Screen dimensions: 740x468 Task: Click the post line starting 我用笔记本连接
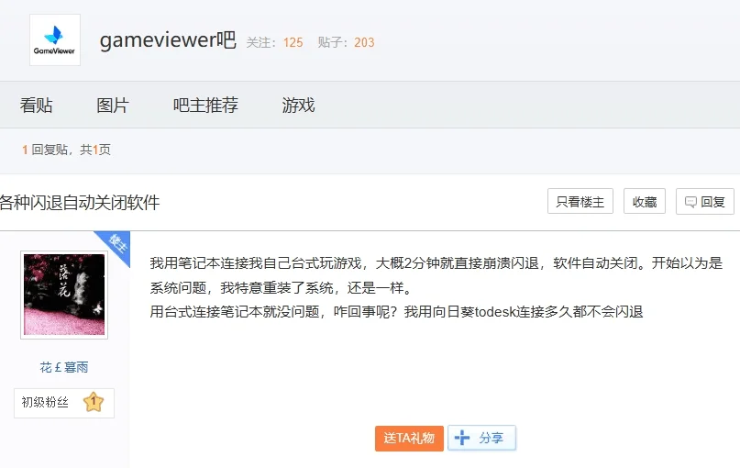436,263
